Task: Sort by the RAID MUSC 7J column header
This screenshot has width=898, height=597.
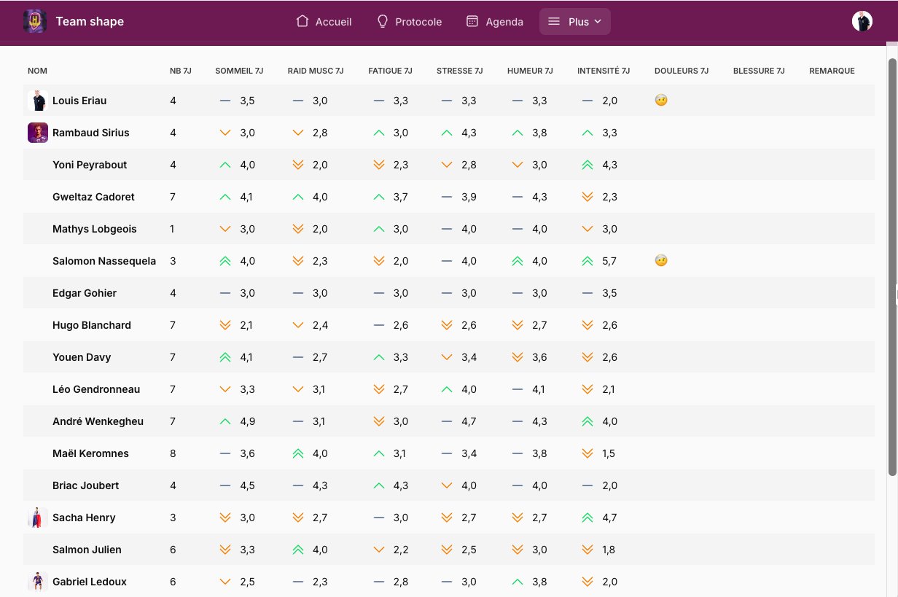Action: 316,71
